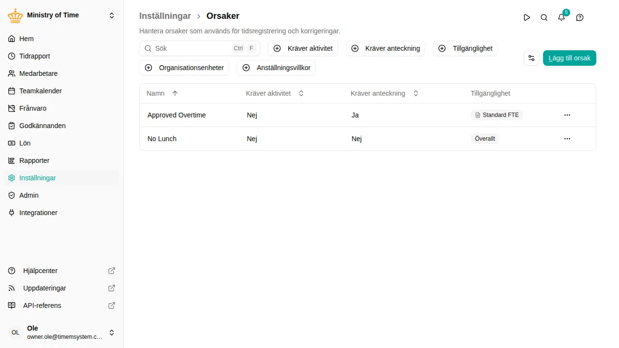
Task: Add the Tillgänglighet filter
Action: pyautogui.click(x=465, y=48)
